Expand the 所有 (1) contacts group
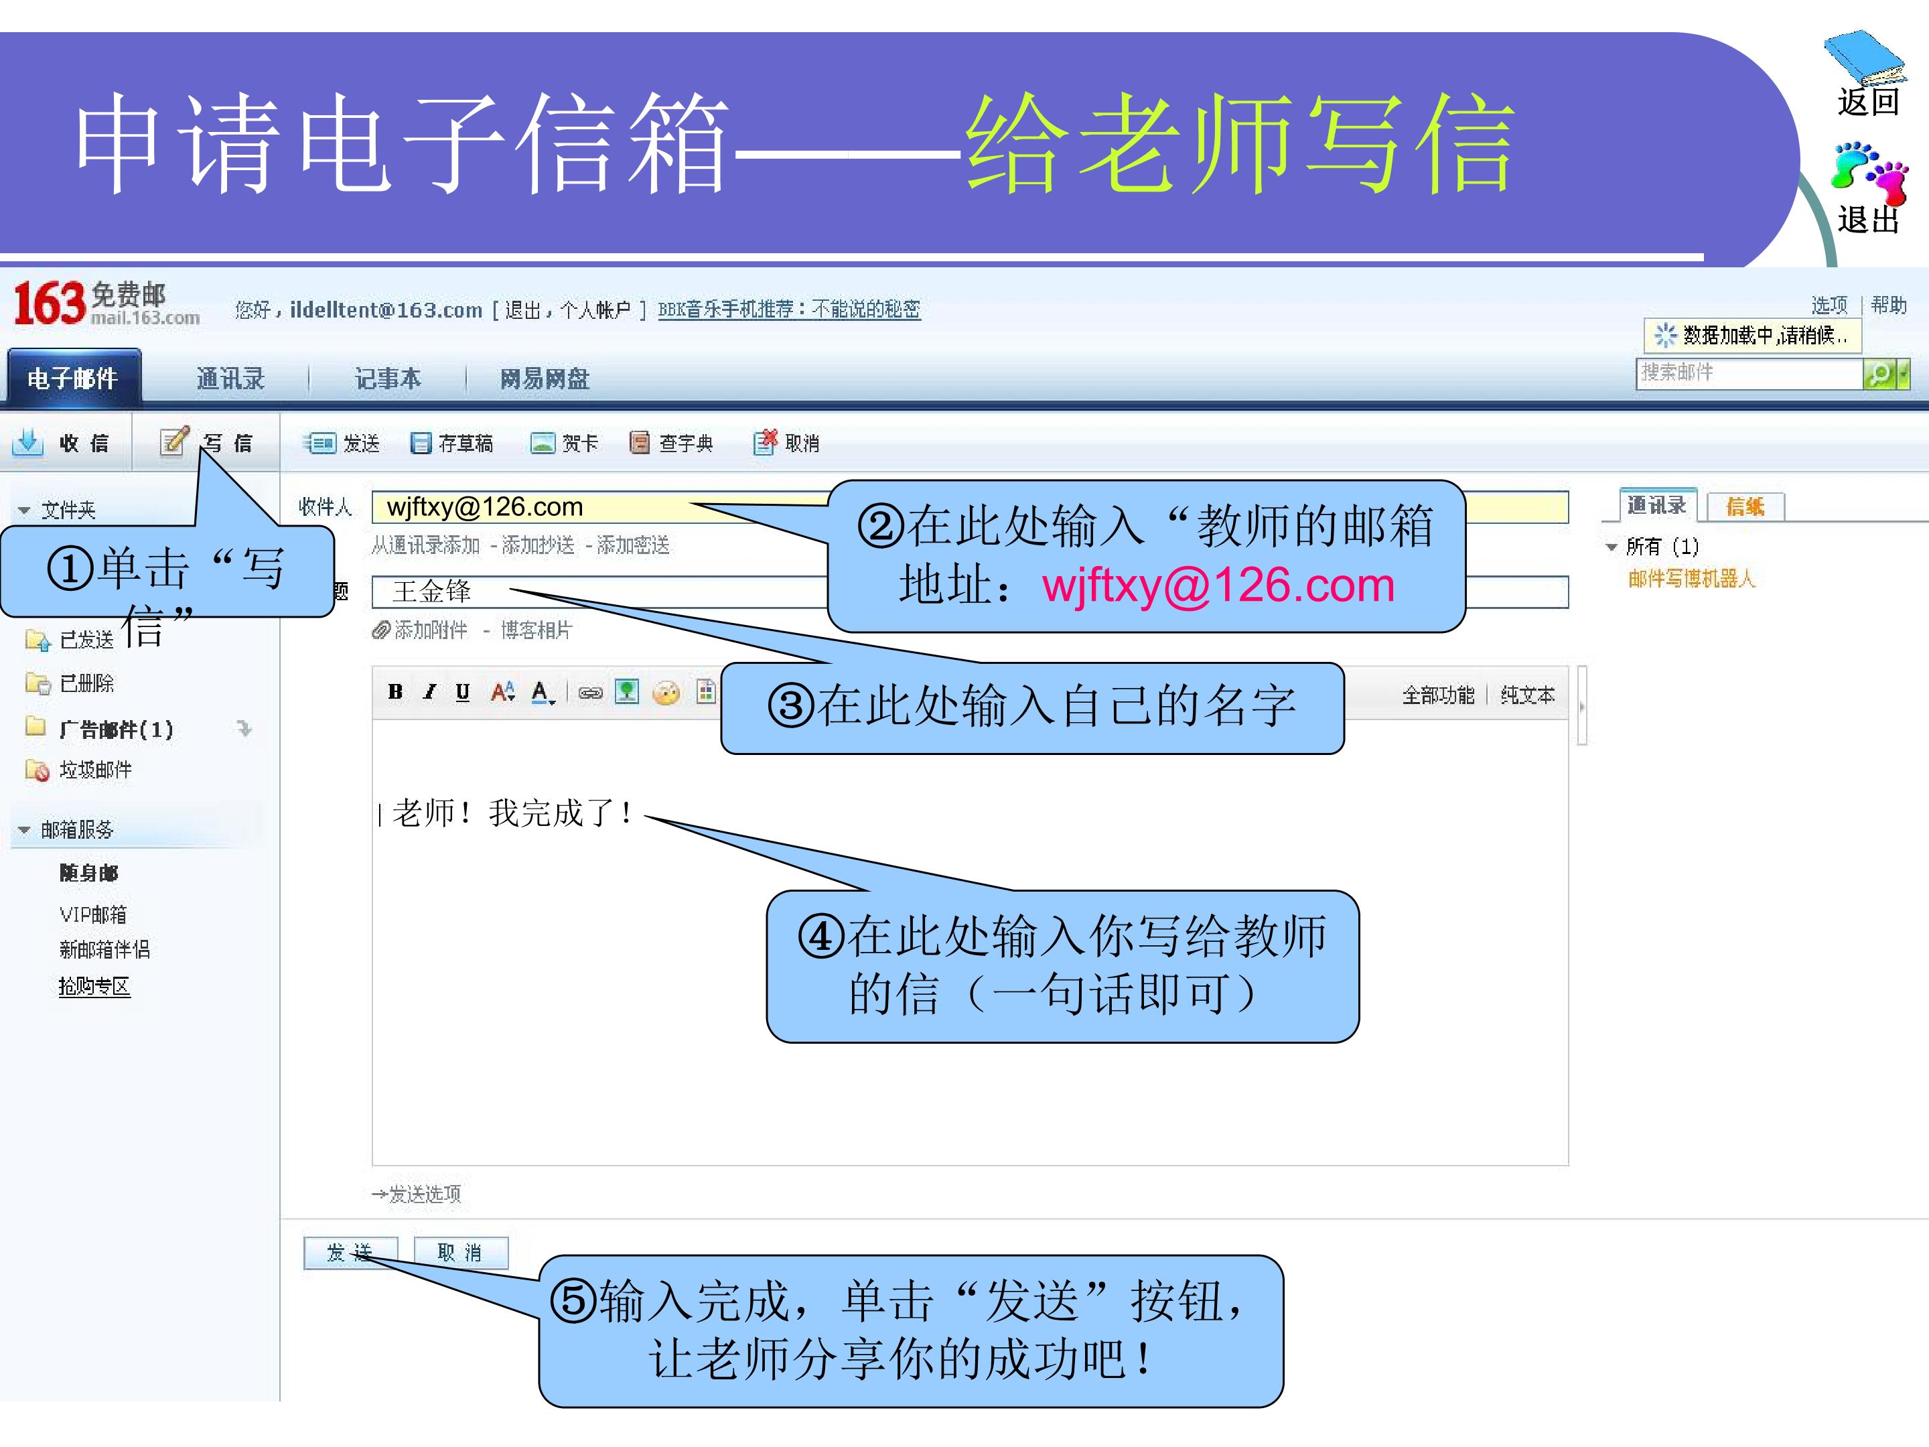The width and height of the screenshot is (1929, 1447). coord(1612,547)
